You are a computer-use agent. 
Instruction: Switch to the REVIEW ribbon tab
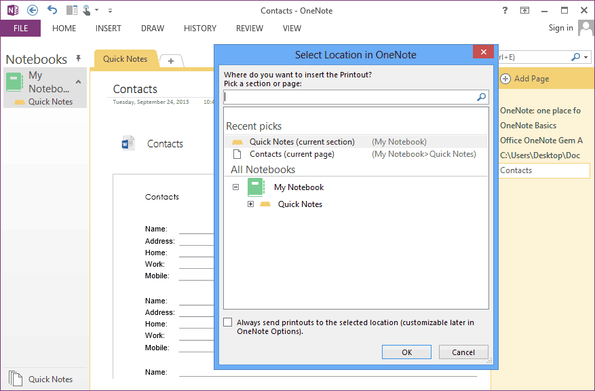tap(249, 29)
